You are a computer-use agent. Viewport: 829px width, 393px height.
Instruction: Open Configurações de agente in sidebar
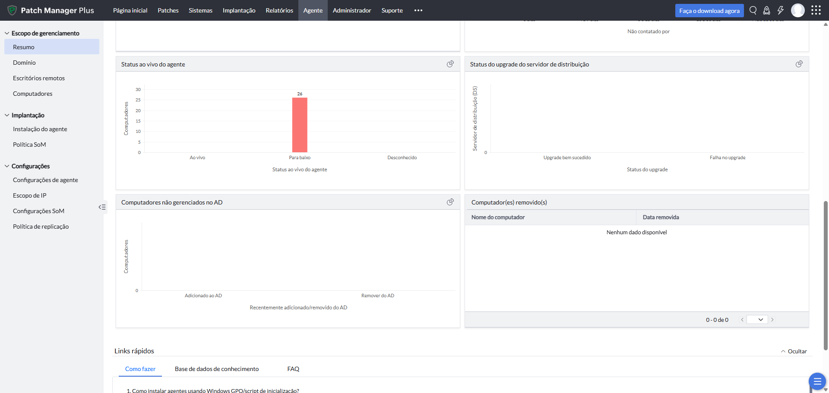(x=45, y=180)
